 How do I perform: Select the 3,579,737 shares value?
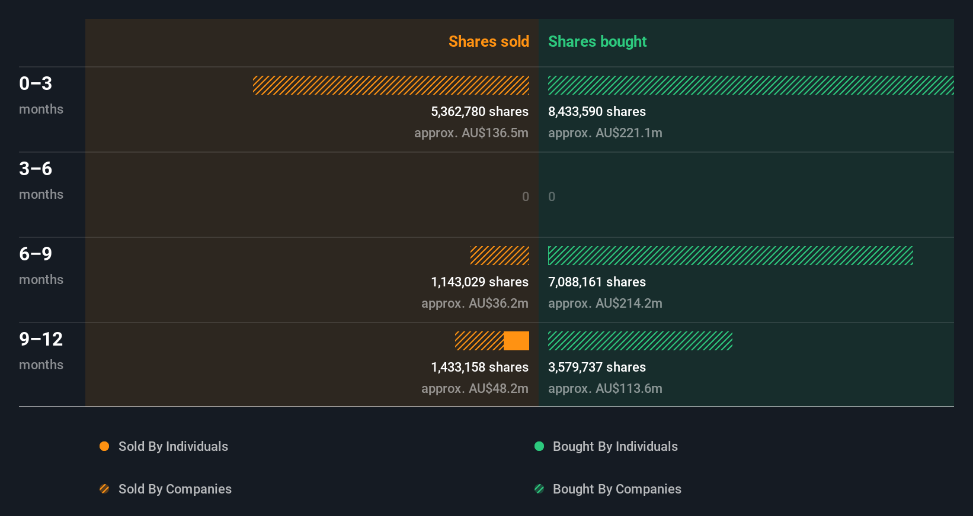(597, 367)
